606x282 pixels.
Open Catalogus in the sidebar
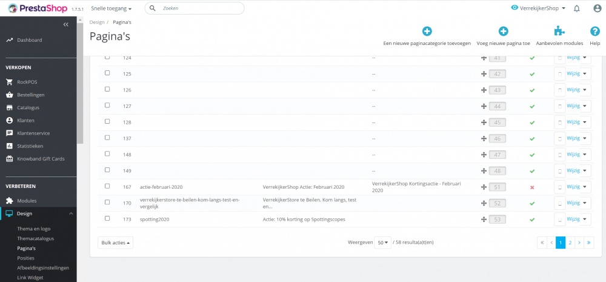pyautogui.click(x=28, y=107)
